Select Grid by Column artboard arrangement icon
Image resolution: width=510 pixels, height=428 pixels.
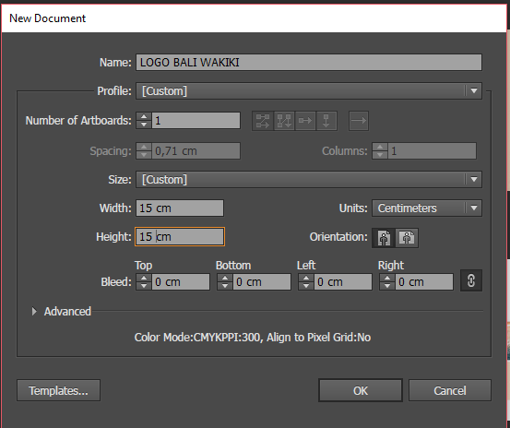284,121
